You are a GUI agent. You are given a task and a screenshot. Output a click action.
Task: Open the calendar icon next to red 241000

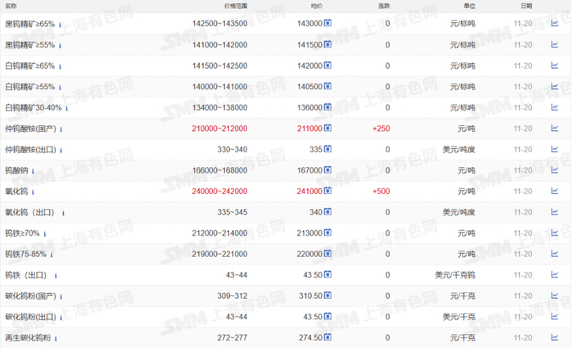[327, 191]
